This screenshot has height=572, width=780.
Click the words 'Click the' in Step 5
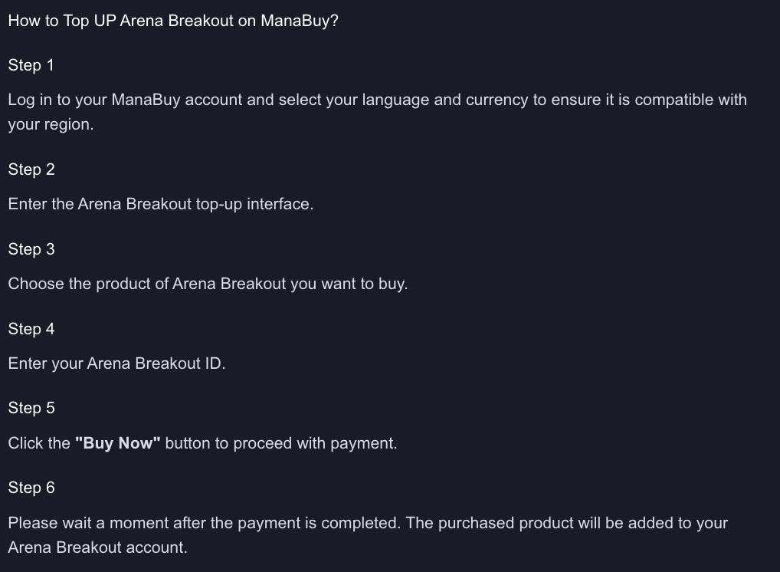click(x=39, y=443)
